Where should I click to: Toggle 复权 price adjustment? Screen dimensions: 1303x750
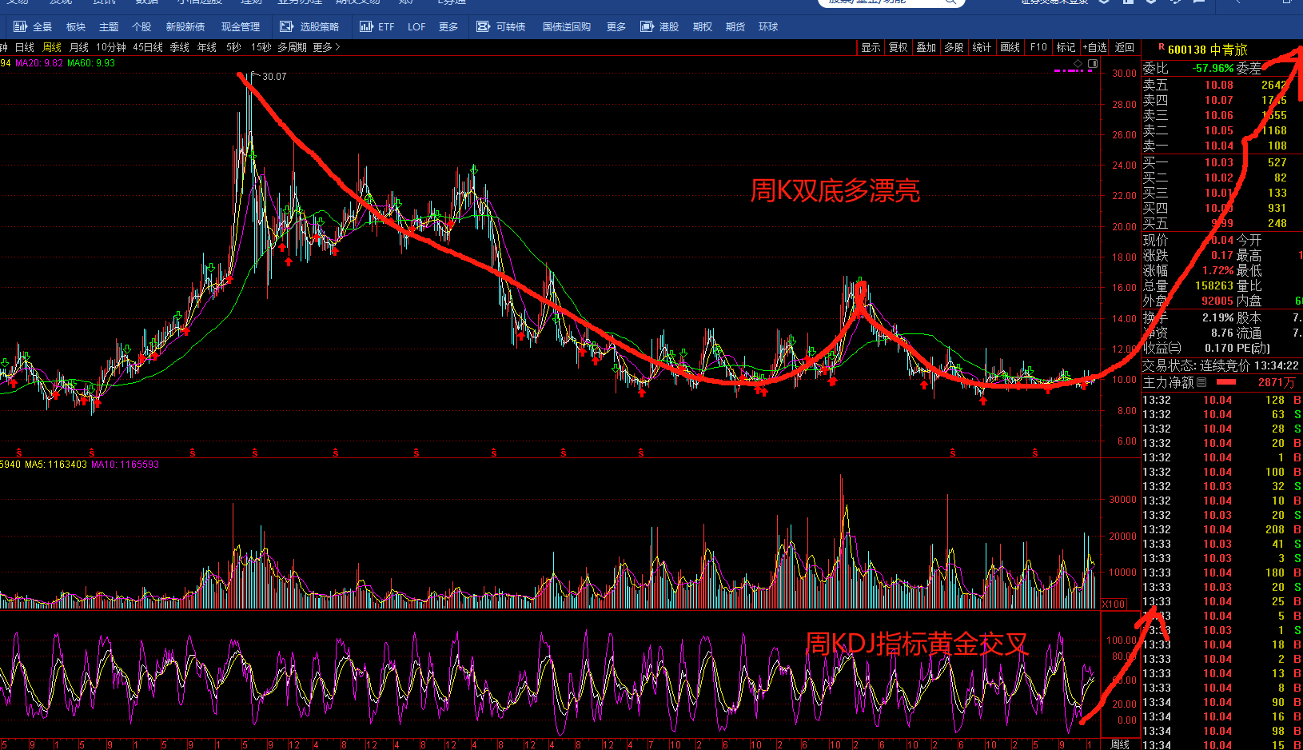pyautogui.click(x=899, y=47)
